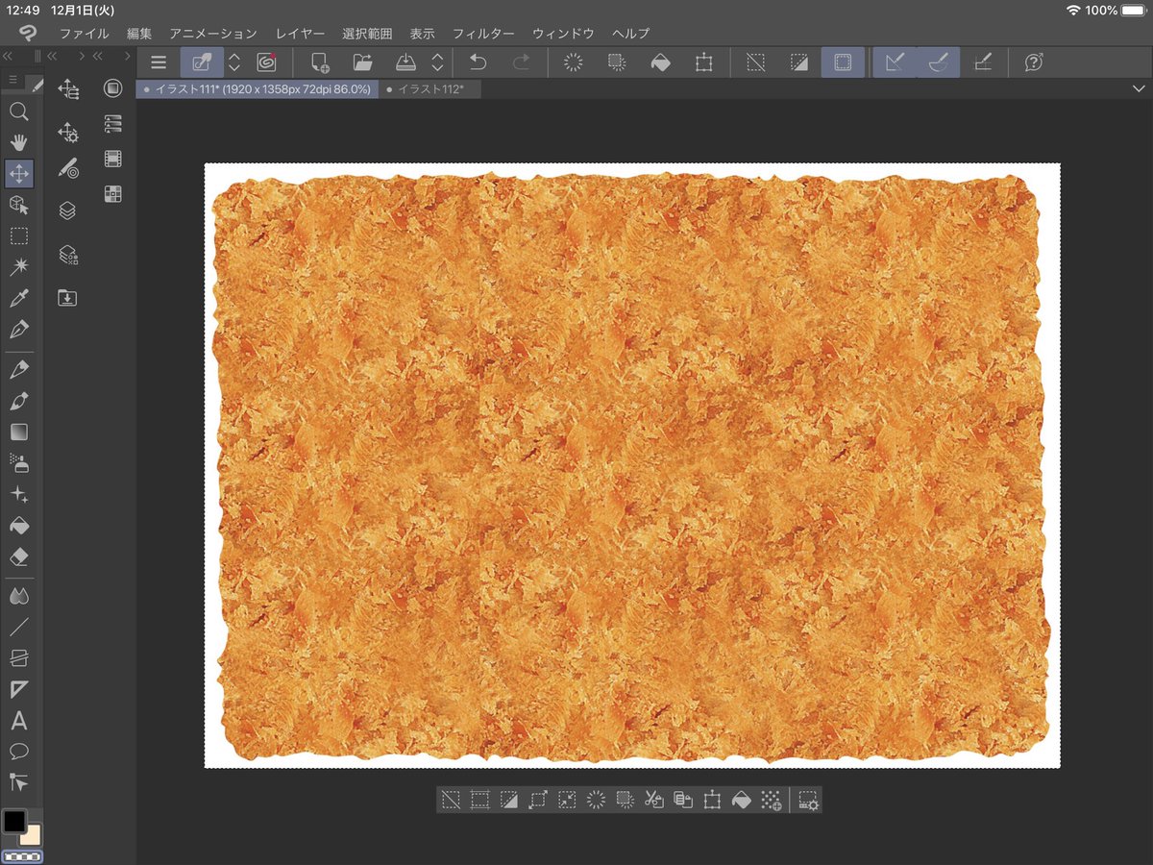Click the highlighted CLIP STUDIO launch button
1153x865 pixels.
coord(202,63)
